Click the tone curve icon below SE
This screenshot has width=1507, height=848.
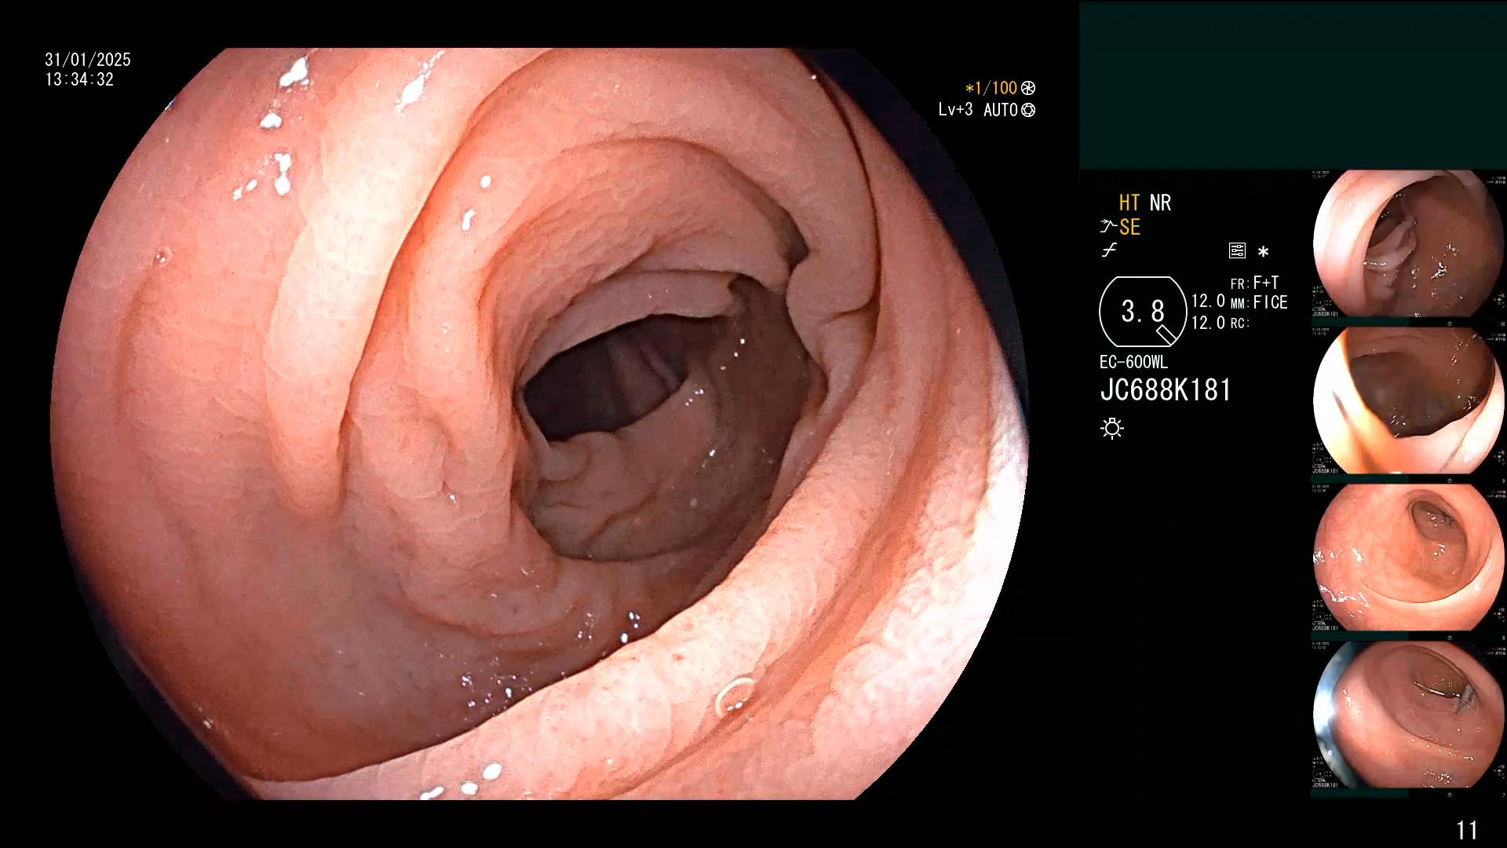[x=1109, y=251]
